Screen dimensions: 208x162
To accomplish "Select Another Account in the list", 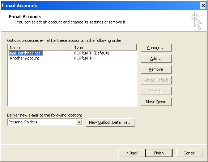I will [x=72, y=58].
